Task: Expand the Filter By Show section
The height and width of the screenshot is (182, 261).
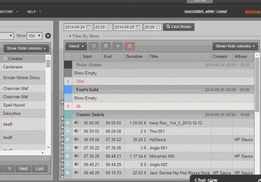Action: (x=84, y=36)
